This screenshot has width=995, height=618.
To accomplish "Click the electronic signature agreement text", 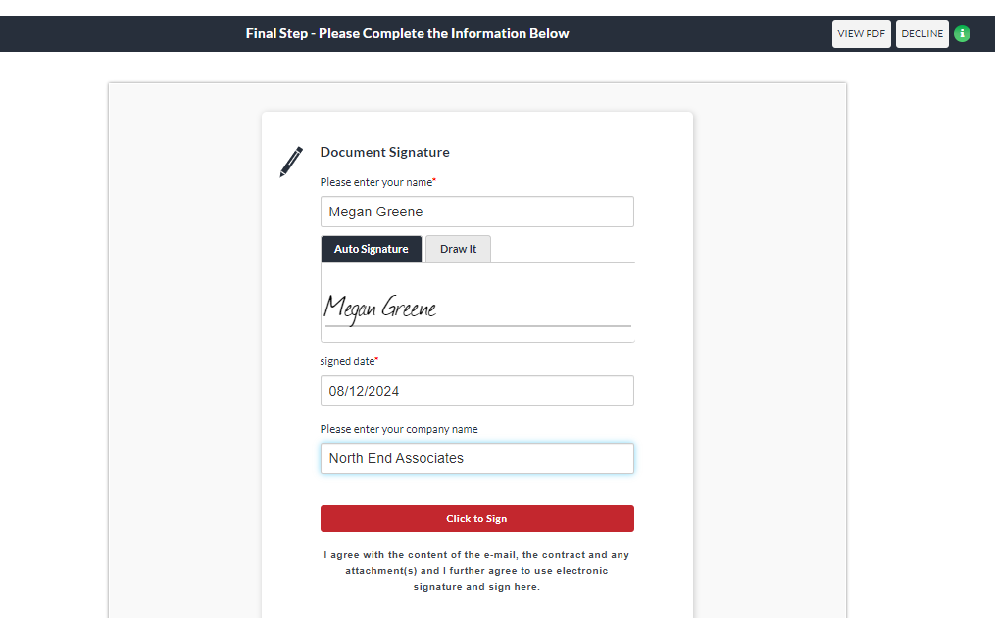I will pos(476,571).
